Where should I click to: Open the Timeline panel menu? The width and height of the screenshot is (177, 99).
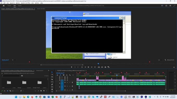coord(86,71)
